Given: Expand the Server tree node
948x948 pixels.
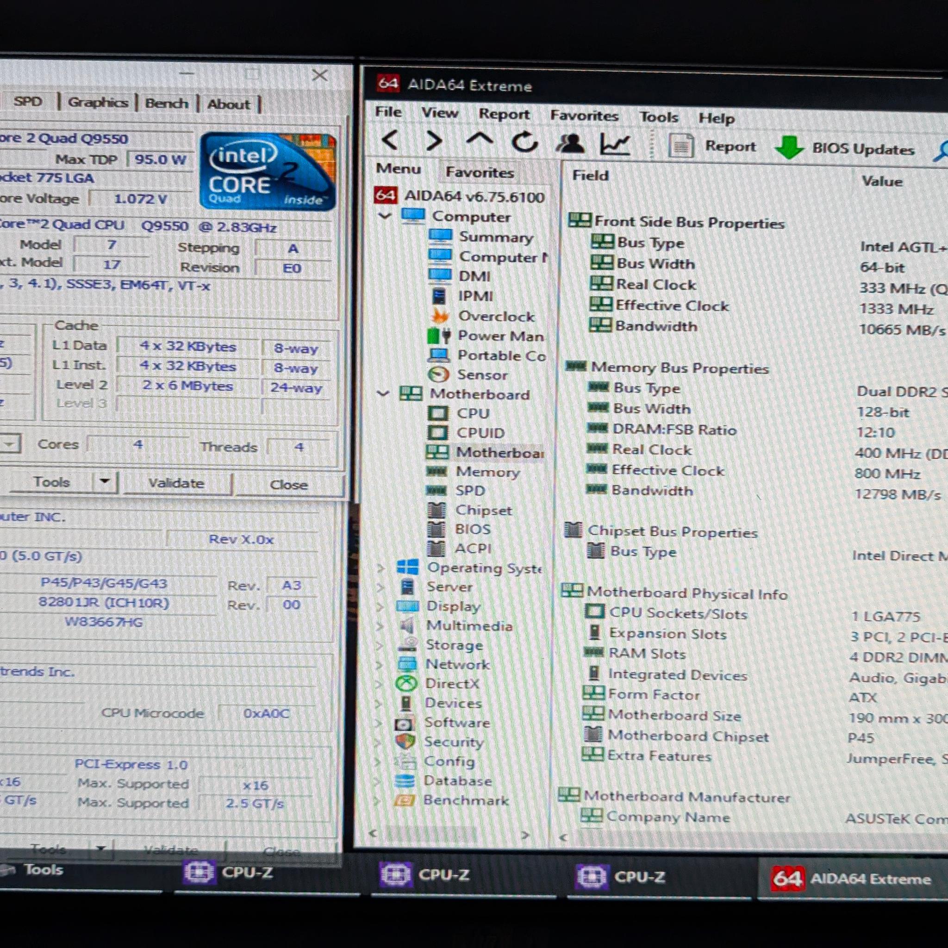Looking at the screenshot, I should pyautogui.click(x=380, y=587).
